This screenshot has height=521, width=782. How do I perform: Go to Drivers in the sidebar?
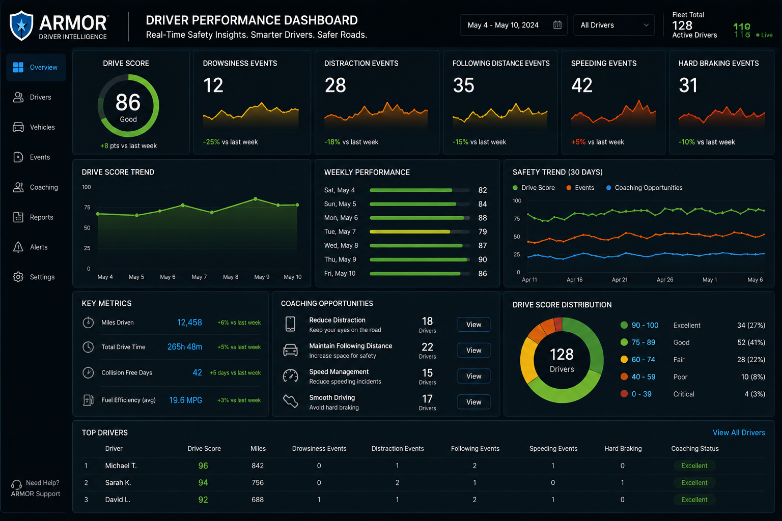click(x=36, y=97)
